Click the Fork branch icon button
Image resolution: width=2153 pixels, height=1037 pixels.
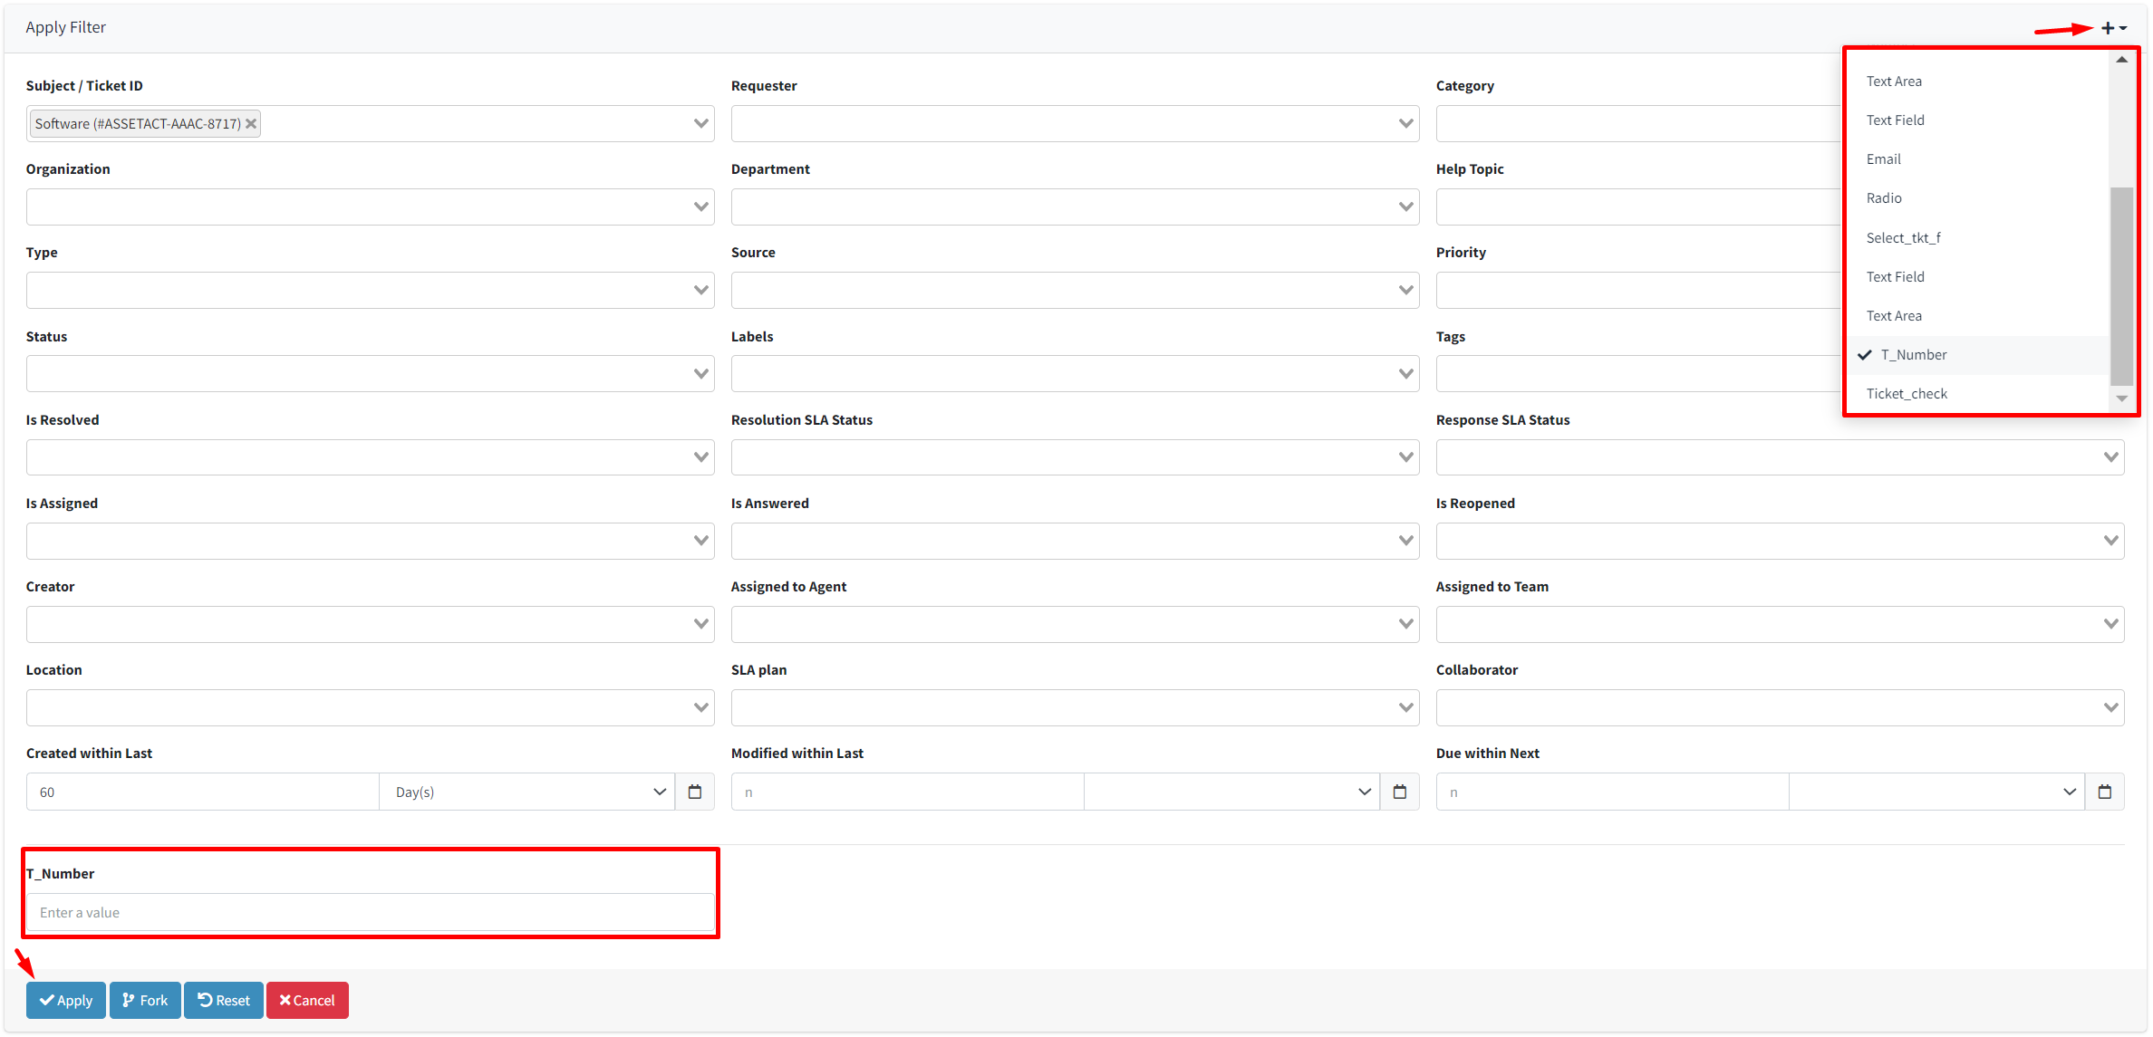(126, 1000)
